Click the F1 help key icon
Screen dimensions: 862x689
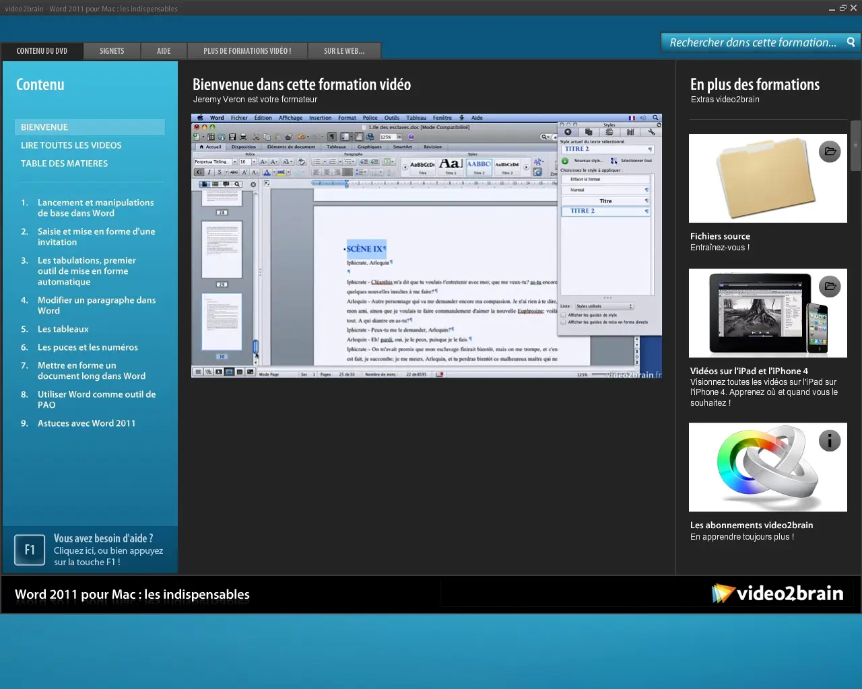pyautogui.click(x=30, y=550)
